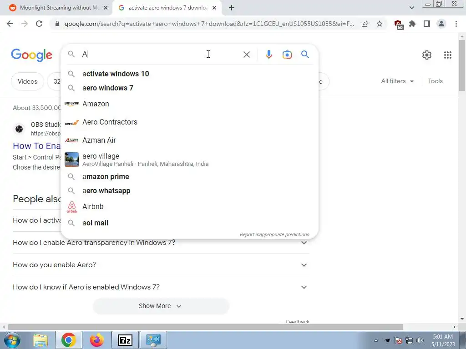Click the vertical scrollbar thumb
466x349 pixels.
pyautogui.click(x=462, y=65)
